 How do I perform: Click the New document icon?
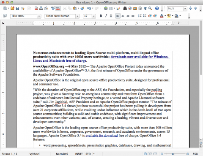[x=5, y=8]
